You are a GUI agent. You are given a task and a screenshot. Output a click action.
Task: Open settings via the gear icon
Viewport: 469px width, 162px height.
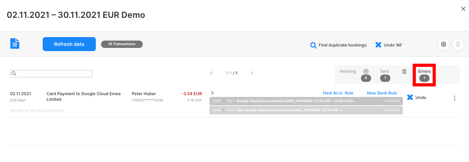click(x=443, y=44)
